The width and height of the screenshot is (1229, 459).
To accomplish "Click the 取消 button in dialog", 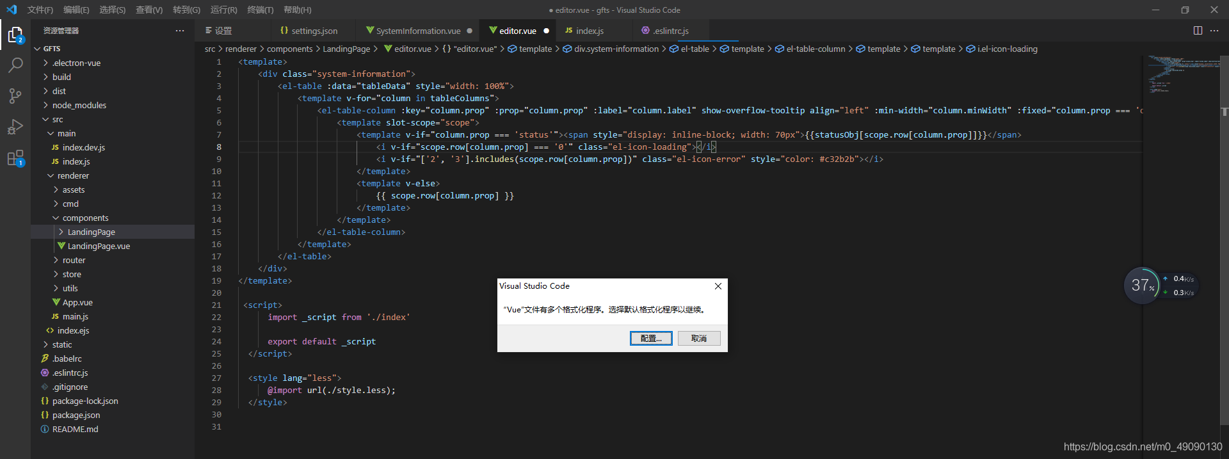I will (699, 338).
